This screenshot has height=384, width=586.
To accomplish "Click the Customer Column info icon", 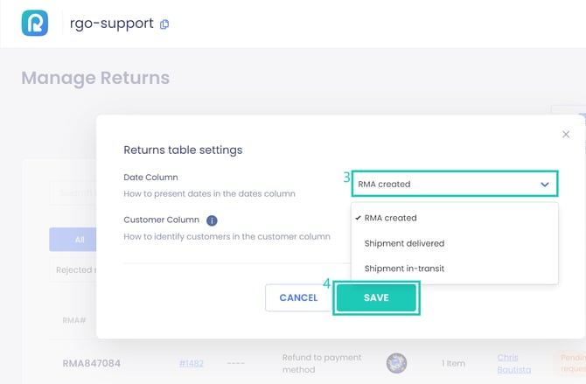I will [212, 220].
